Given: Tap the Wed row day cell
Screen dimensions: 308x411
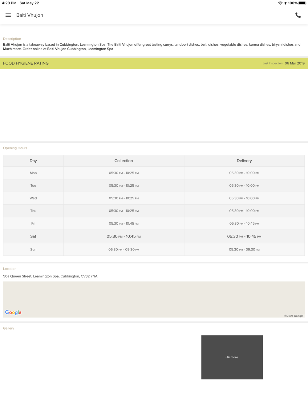Looking at the screenshot, I should (x=33, y=198).
